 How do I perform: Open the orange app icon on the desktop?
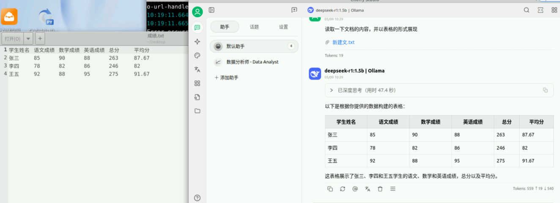click(x=9, y=16)
